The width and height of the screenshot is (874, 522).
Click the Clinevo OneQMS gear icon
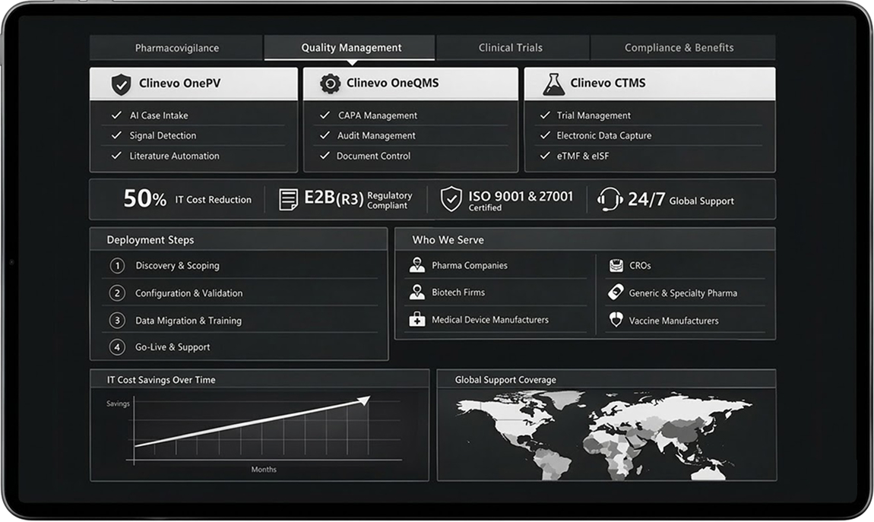pyautogui.click(x=330, y=84)
